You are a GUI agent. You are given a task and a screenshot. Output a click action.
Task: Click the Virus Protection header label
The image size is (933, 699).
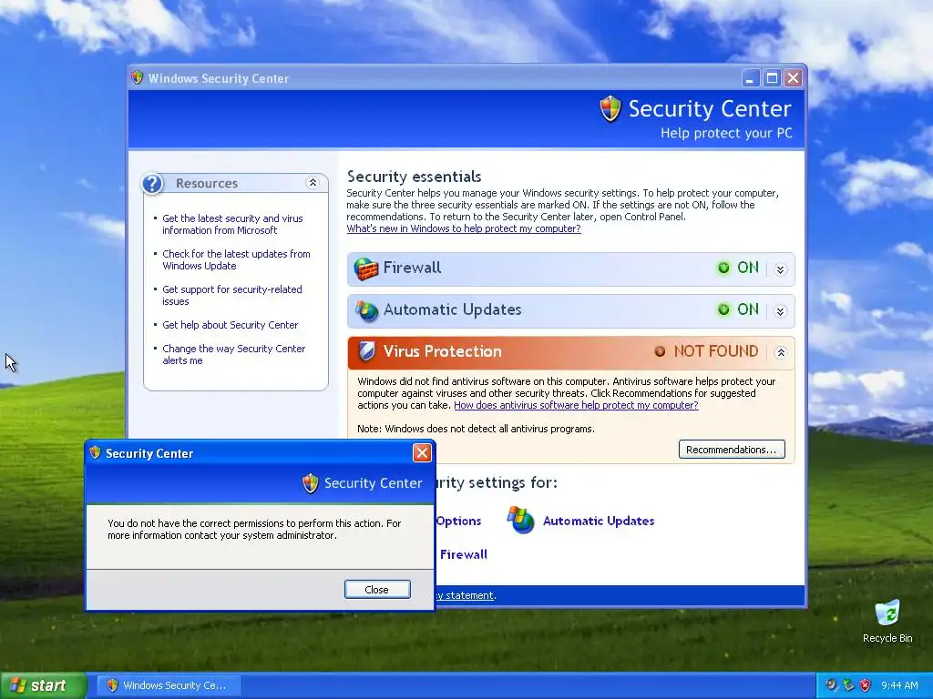click(442, 351)
